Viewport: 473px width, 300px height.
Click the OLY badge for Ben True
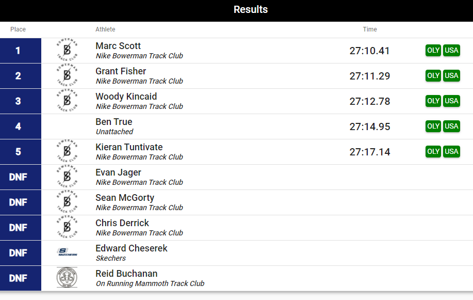[433, 127]
